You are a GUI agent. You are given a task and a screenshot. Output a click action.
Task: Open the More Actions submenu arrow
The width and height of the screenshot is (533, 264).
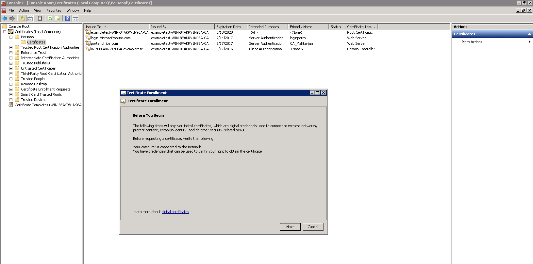529,42
